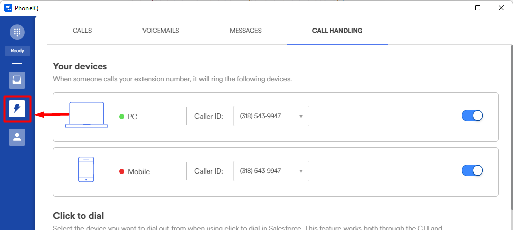The width and height of the screenshot is (513, 230).
Task: Click the laptop PC device icon
Action: pos(87,115)
